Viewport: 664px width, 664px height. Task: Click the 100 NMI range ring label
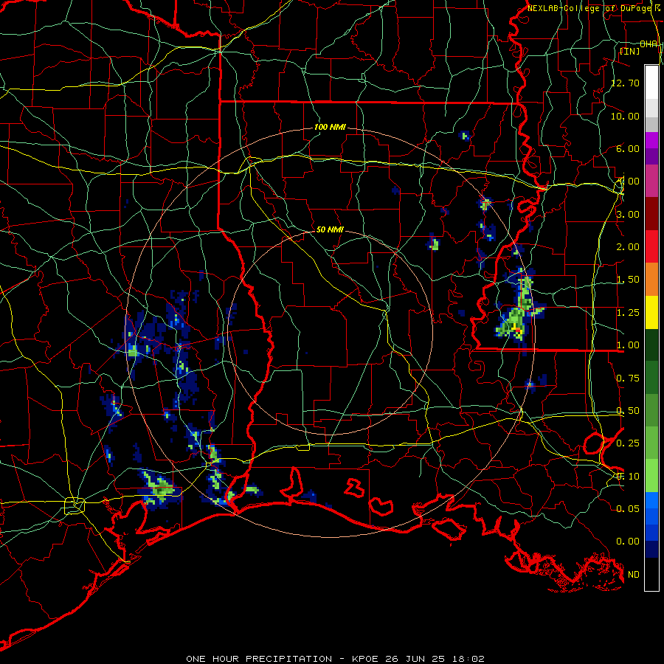coord(330,127)
